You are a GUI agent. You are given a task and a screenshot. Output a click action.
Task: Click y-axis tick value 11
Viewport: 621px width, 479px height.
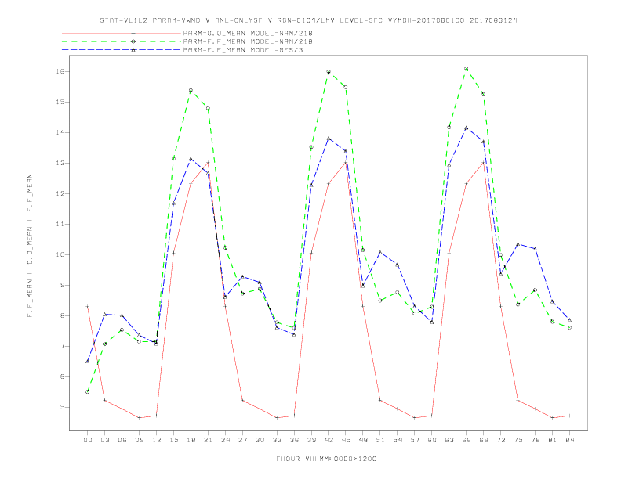point(60,224)
